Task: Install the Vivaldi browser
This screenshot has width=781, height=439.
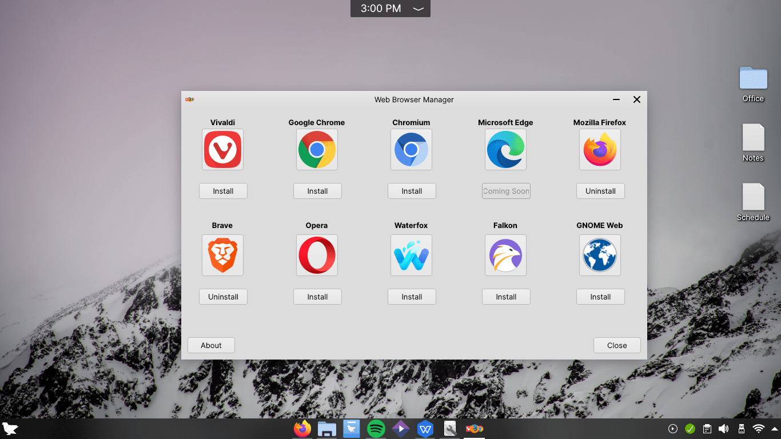Action: [x=223, y=191]
